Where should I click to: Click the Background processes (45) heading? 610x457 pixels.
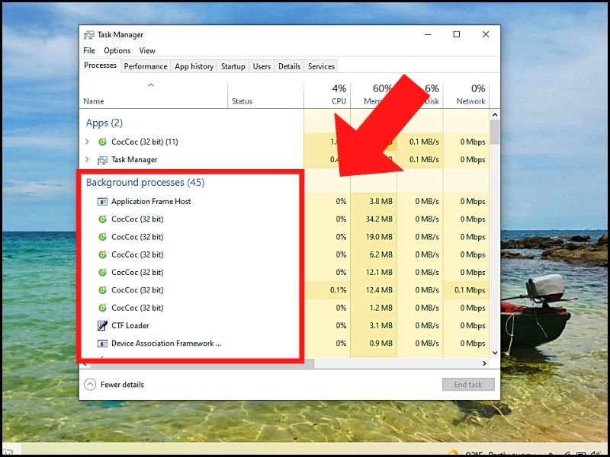(145, 183)
